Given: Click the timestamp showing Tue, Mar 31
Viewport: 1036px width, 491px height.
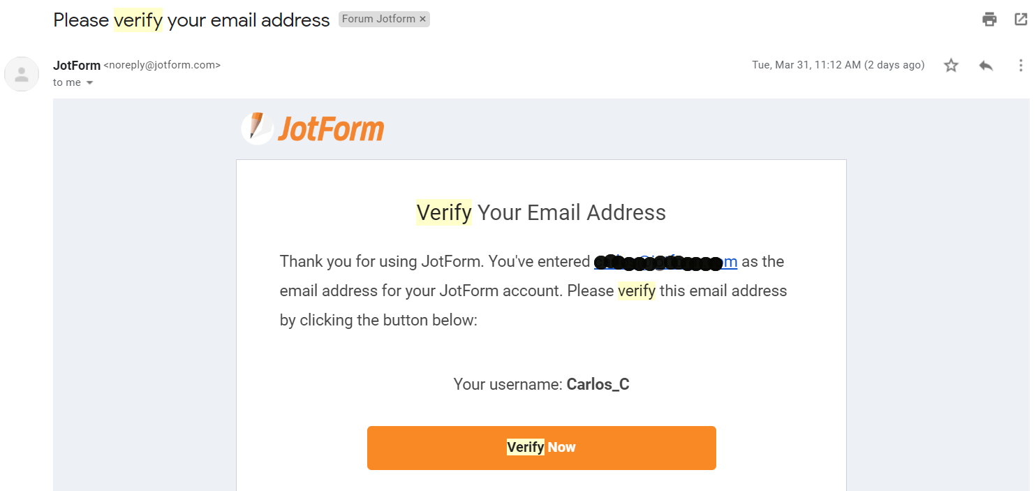Looking at the screenshot, I should [838, 65].
